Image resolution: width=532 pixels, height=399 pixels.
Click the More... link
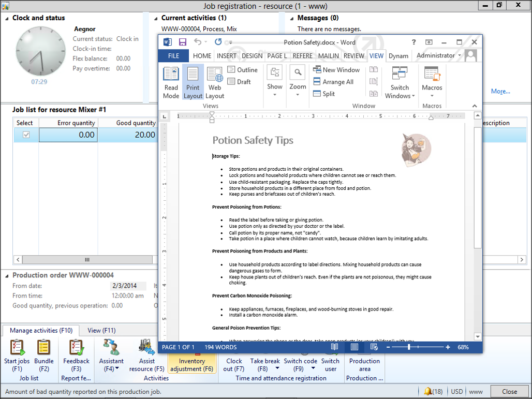click(500, 92)
